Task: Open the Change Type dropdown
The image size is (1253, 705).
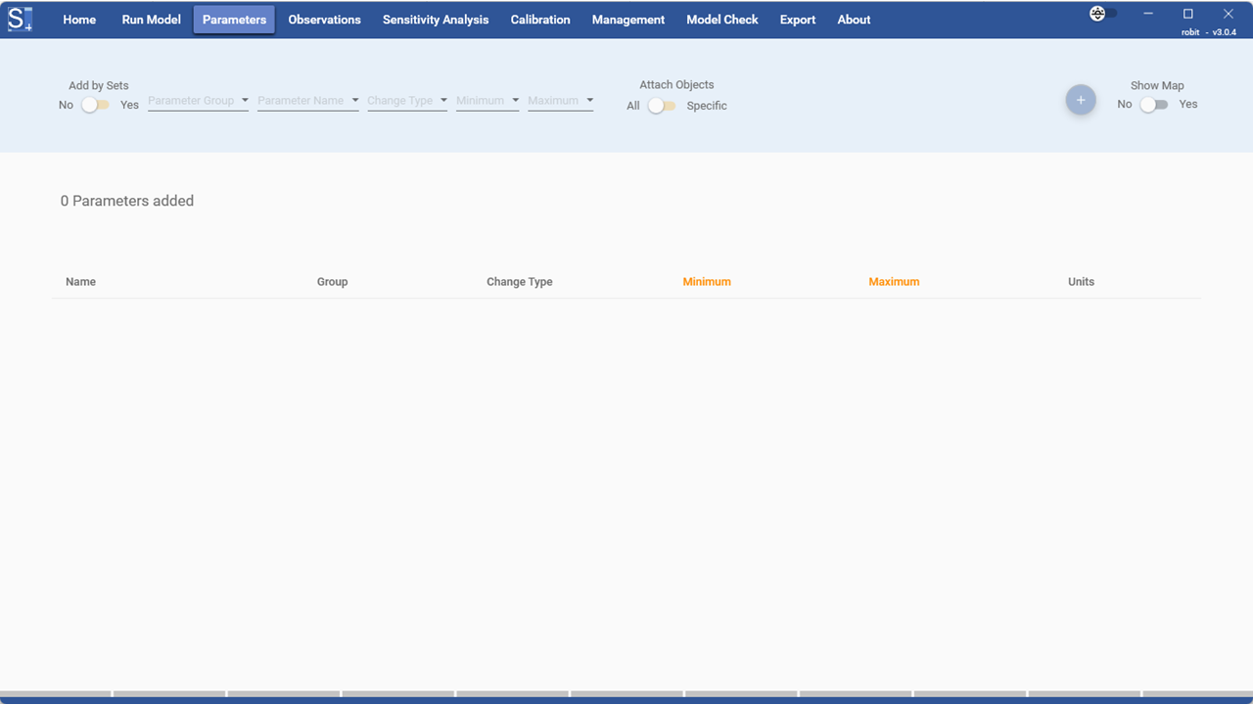Action: (407, 101)
